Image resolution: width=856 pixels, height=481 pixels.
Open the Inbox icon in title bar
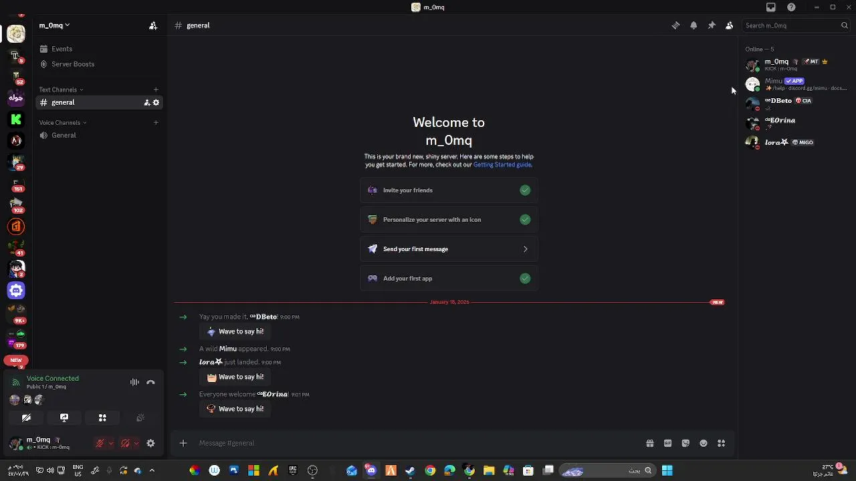(x=771, y=7)
